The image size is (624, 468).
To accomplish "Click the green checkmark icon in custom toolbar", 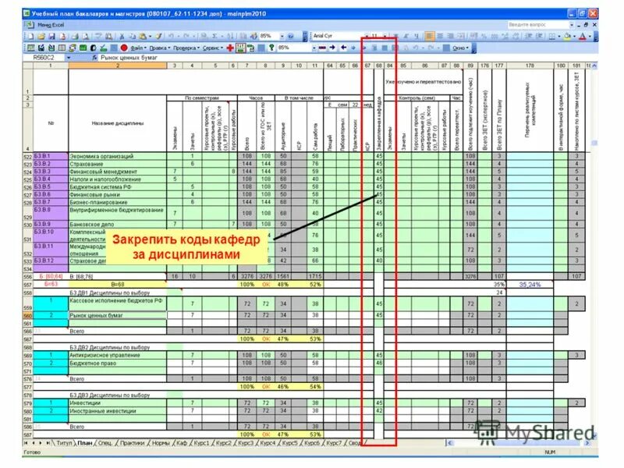I will click(x=104, y=48).
